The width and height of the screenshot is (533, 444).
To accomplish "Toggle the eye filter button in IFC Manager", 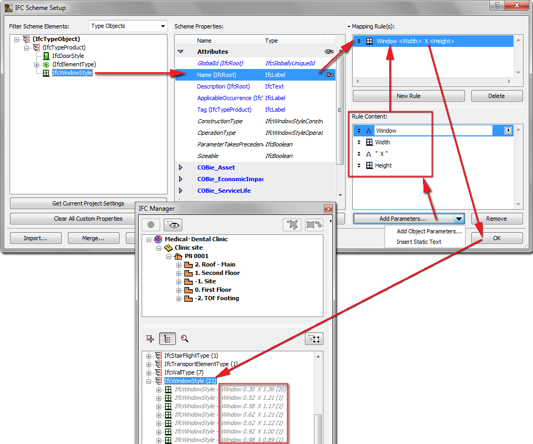I will point(173,225).
